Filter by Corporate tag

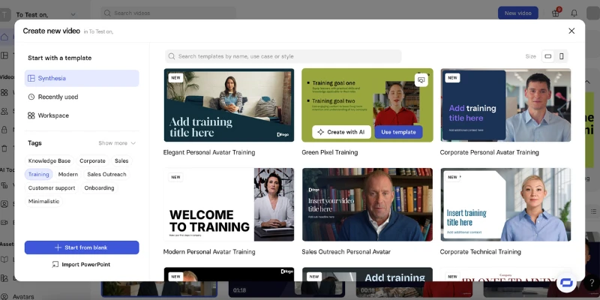[92, 160]
